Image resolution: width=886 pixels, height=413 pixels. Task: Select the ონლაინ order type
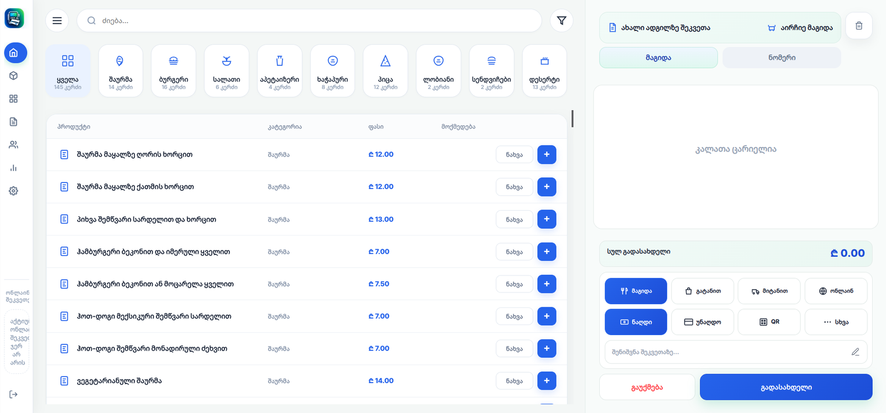click(x=836, y=291)
